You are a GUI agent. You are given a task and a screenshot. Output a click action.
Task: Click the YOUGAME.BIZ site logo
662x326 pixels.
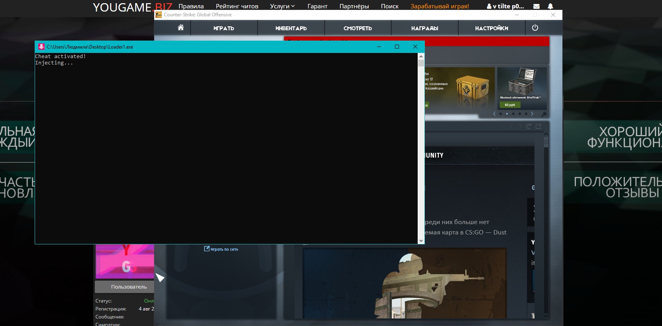pos(132,7)
